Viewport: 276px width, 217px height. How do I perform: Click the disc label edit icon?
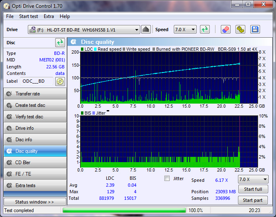(x=60, y=81)
